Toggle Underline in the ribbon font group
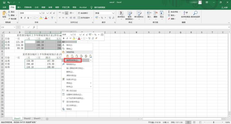 click(x=28, y=18)
